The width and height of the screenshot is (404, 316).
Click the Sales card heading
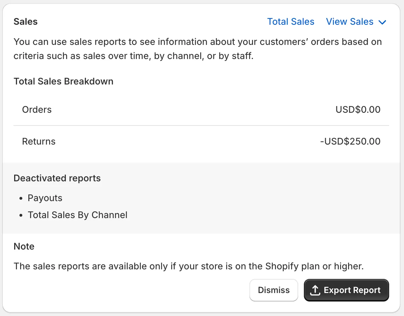coord(25,22)
